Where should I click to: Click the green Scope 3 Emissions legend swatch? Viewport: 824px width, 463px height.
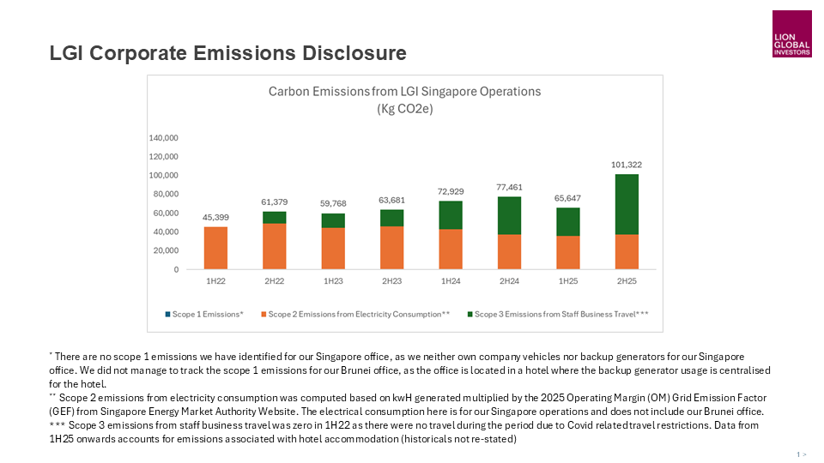pos(469,315)
